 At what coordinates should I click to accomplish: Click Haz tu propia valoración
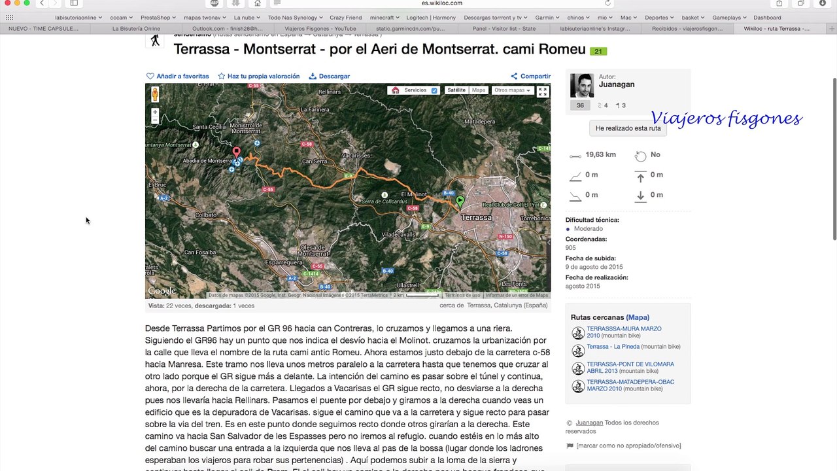(259, 76)
